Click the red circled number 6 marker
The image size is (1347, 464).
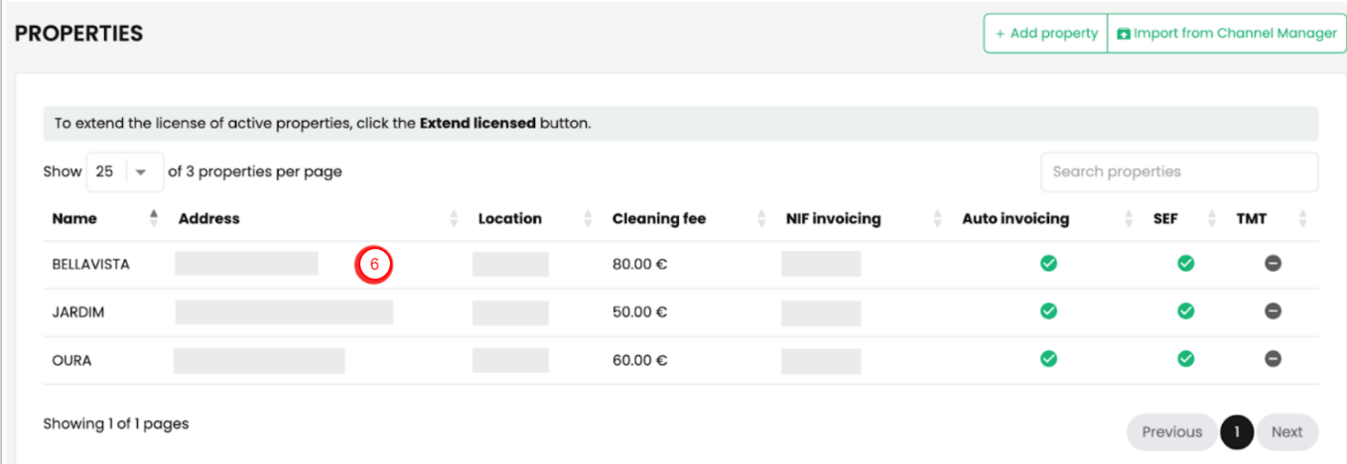(x=374, y=265)
